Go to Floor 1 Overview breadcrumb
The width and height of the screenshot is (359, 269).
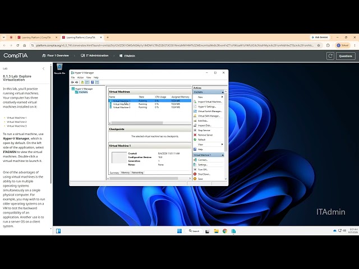(x=56, y=55)
